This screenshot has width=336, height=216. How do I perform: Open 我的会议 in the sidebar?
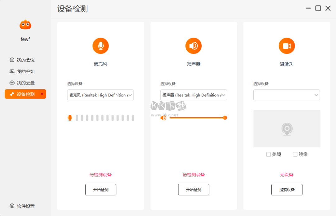[22, 60]
